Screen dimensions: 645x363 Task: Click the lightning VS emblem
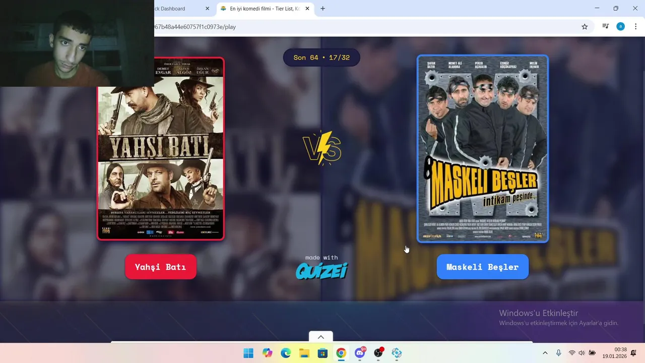322,148
